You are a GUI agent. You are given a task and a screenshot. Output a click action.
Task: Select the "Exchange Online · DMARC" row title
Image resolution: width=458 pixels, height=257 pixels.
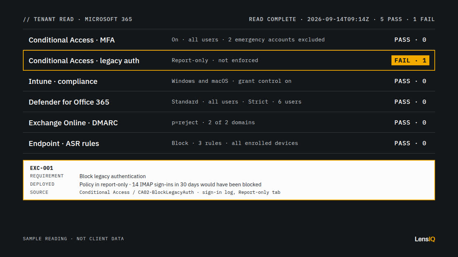[x=73, y=123]
